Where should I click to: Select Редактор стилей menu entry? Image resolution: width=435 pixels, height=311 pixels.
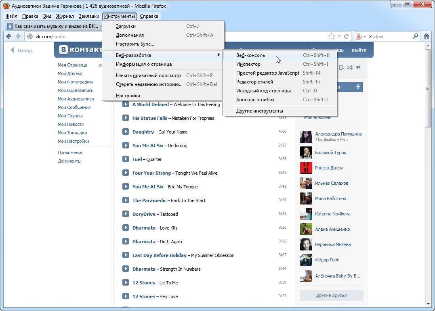tap(280, 82)
